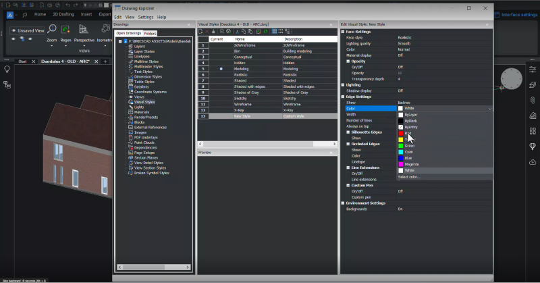Viewport: 540px width, 283px height.
Task: Click the Perspective view icon in the ribbon
Action: point(83,29)
